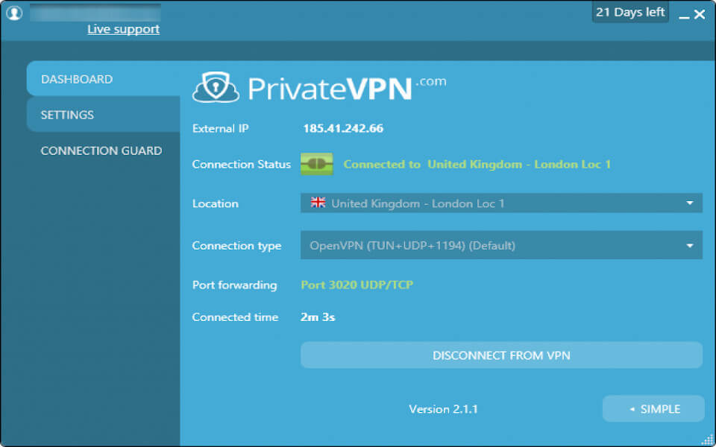Close the PrivateVPN window

tap(700, 15)
